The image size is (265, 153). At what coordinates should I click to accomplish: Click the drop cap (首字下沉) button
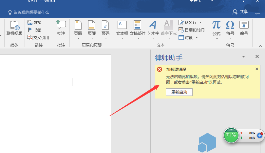click(x=169, y=28)
